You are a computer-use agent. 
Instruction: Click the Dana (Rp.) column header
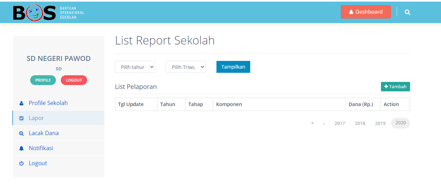363,104
